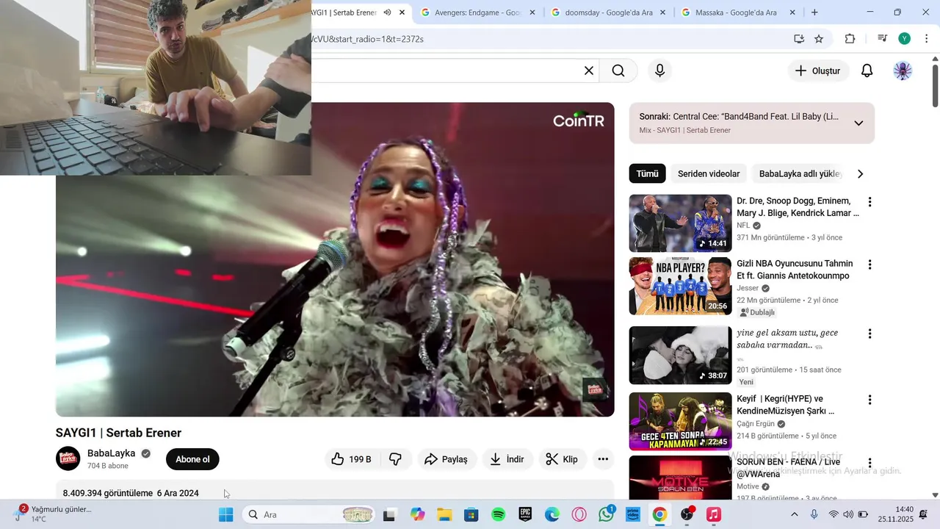Viewport: 940px width, 529px height.
Task: Close the Massaka tab
Action: tap(792, 12)
